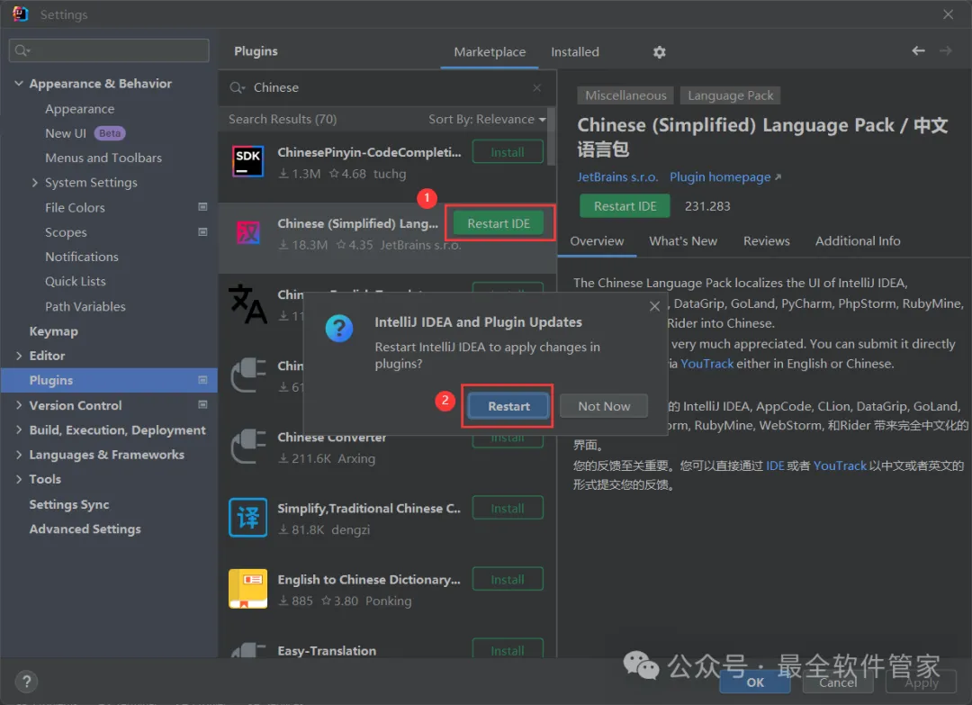Open the YouTrack link in English description
The width and height of the screenshot is (972, 705).
click(706, 364)
